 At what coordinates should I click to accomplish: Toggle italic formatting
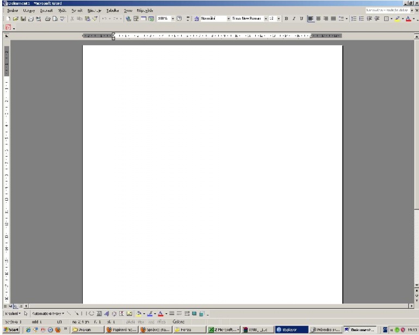coord(294,18)
